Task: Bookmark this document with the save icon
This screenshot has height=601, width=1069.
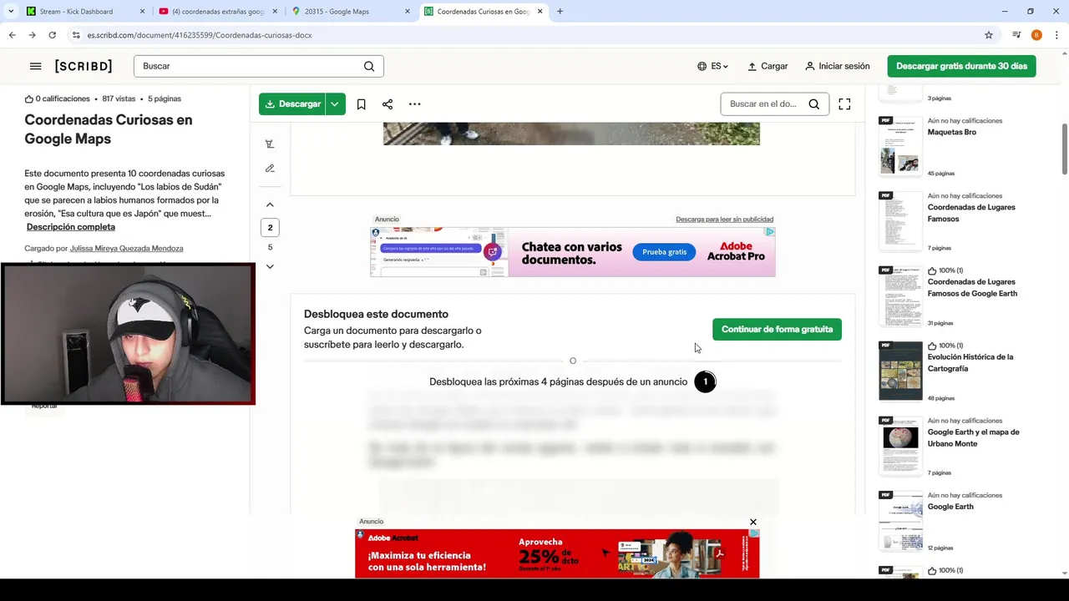Action: point(361,104)
